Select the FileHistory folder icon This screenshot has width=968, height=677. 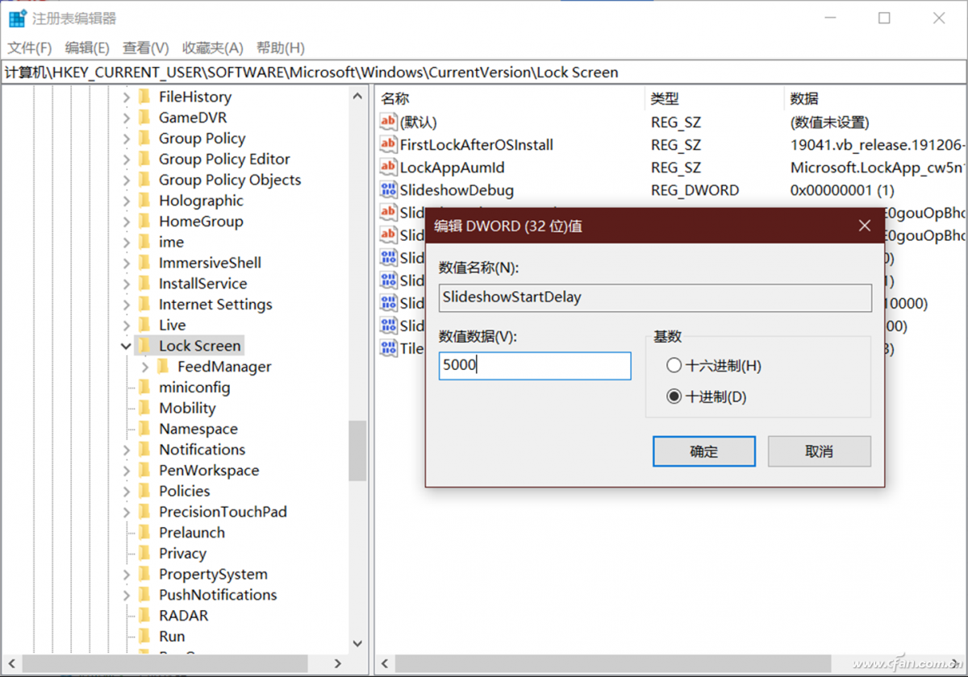coord(144,97)
